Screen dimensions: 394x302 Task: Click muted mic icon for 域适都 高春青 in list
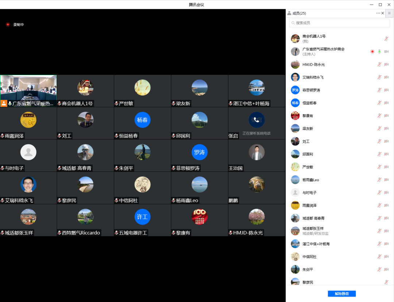379,218
